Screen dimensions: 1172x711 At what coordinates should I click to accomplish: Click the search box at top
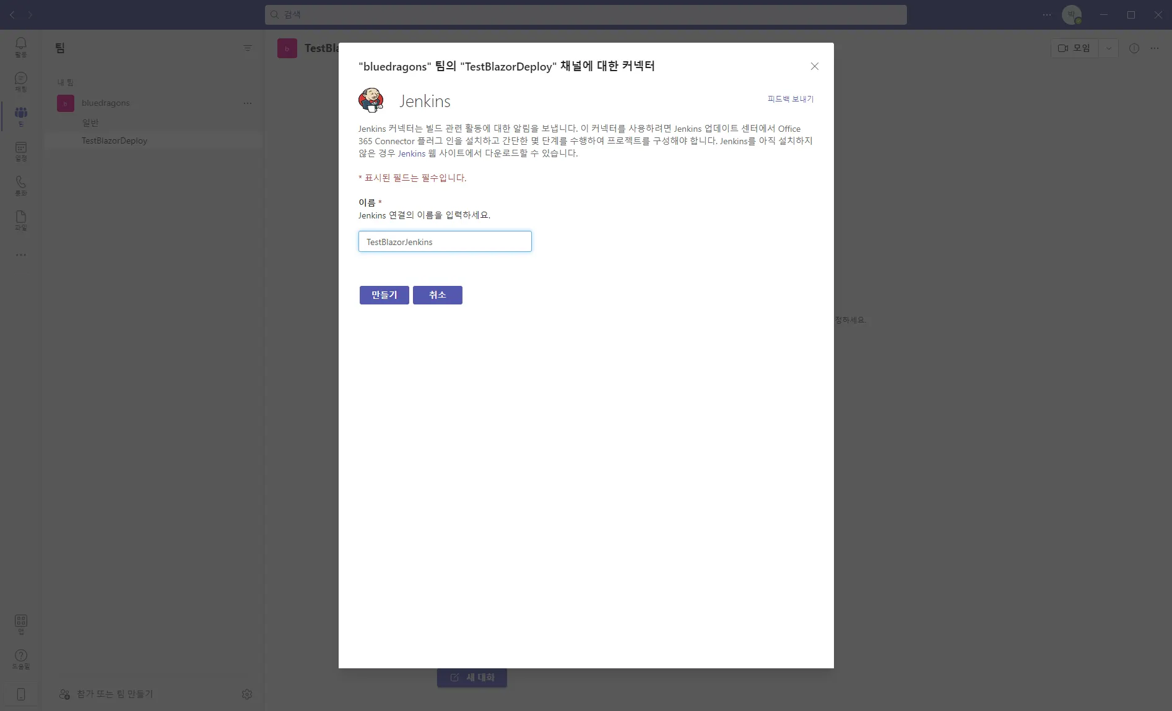[x=586, y=14]
